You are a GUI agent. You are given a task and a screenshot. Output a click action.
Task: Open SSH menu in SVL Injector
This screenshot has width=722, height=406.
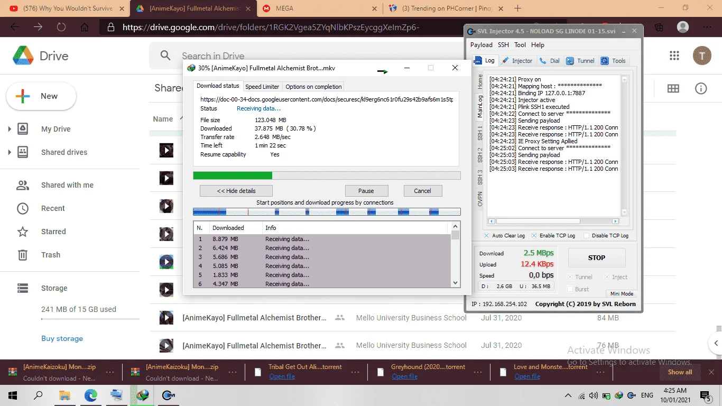click(503, 45)
